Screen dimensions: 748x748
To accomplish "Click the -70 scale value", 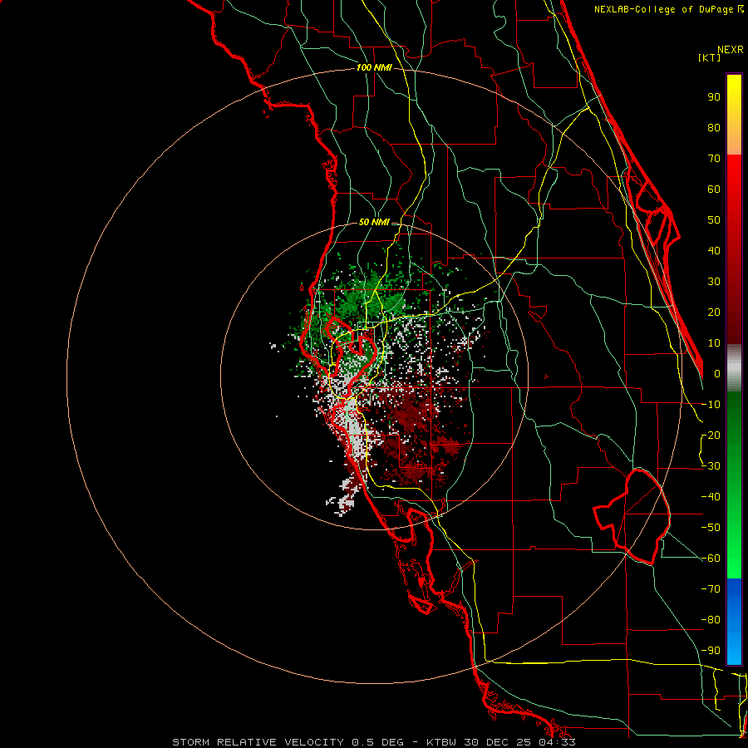I will coord(711,589).
